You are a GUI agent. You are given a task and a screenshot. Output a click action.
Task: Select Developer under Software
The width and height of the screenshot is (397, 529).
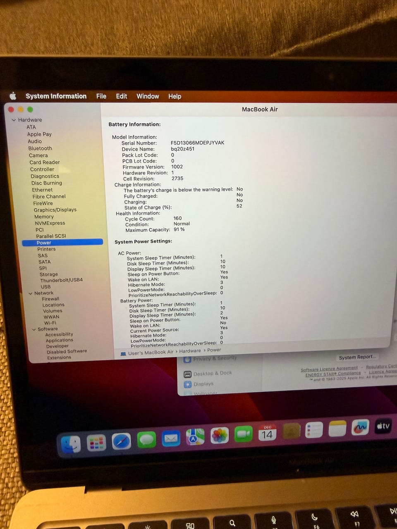(x=57, y=346)
